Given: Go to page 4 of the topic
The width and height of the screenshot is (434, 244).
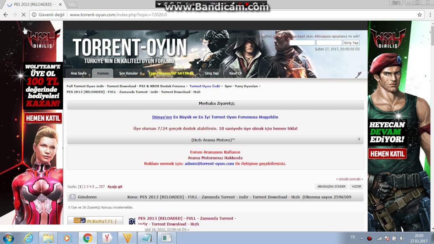Looking at the screenshot, I should 90,187.
